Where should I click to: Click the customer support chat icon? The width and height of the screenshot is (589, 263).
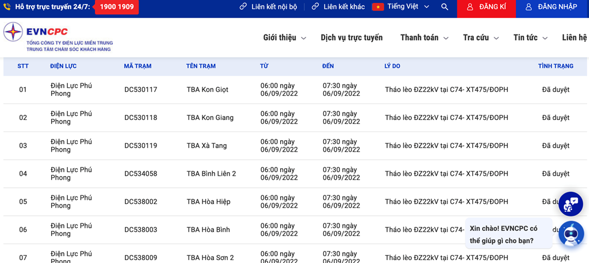(571, 204)
